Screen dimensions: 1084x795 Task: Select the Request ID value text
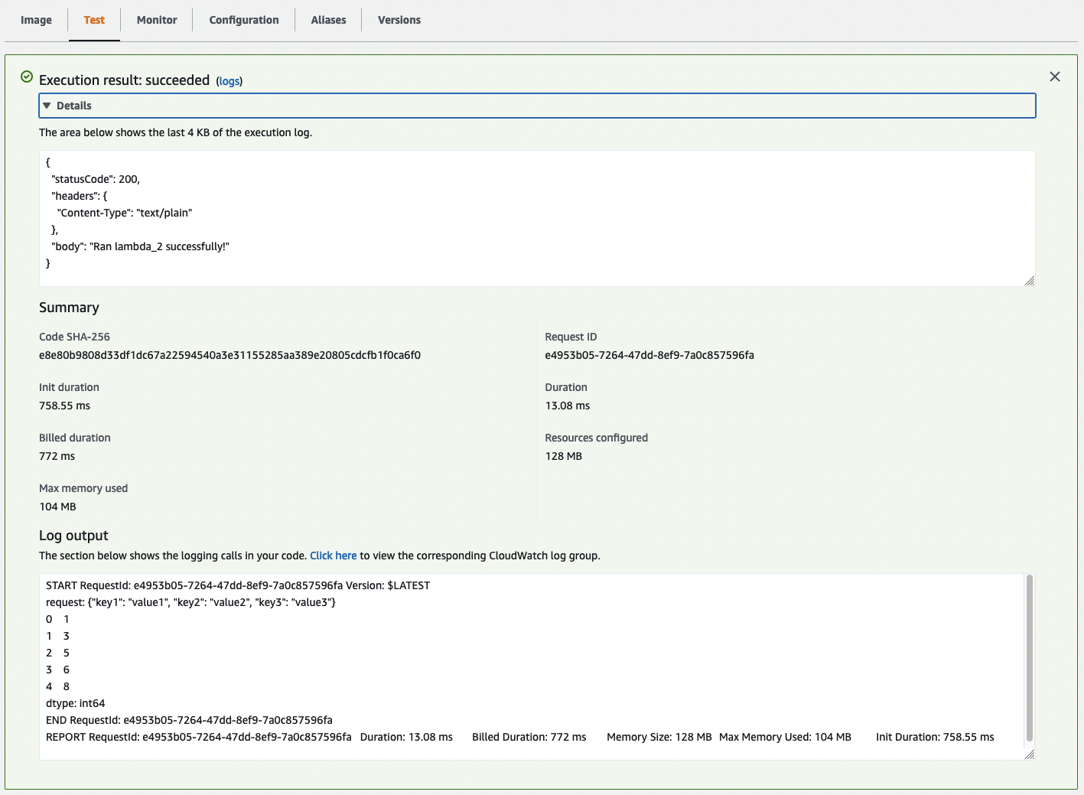649,355
